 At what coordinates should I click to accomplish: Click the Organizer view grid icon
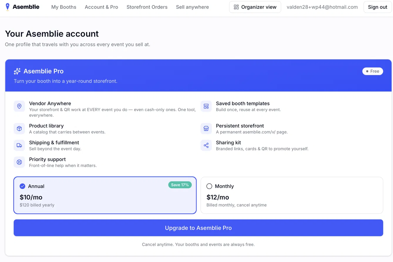[x=236, y=7]
